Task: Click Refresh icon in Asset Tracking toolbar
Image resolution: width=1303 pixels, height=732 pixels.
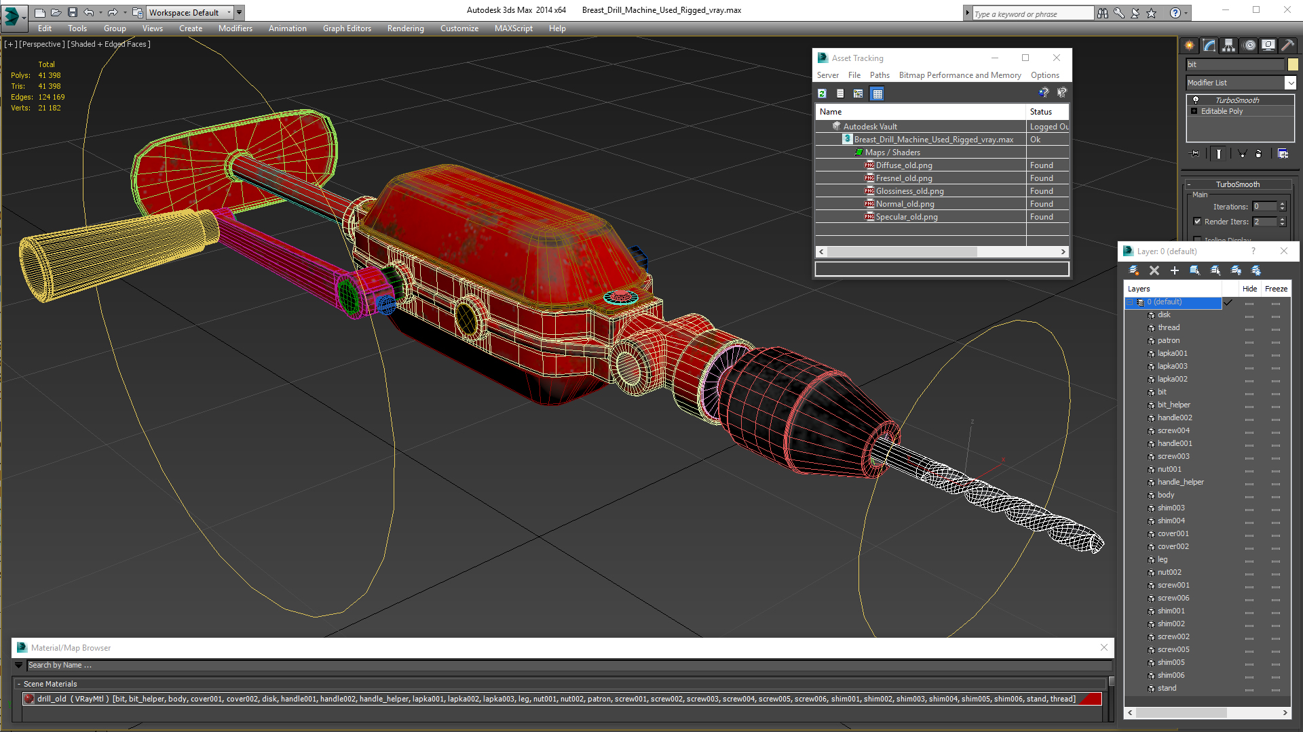Action: [x=823, y=94]
